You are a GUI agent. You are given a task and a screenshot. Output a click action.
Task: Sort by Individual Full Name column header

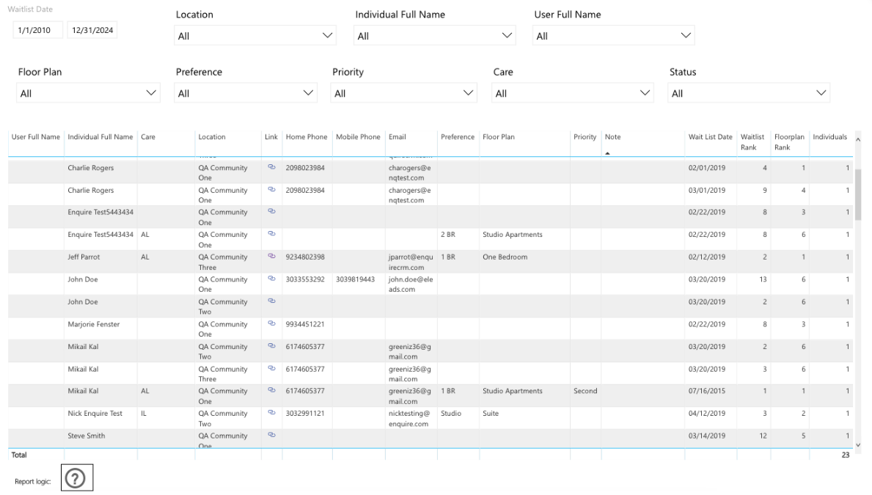point(100,137)
